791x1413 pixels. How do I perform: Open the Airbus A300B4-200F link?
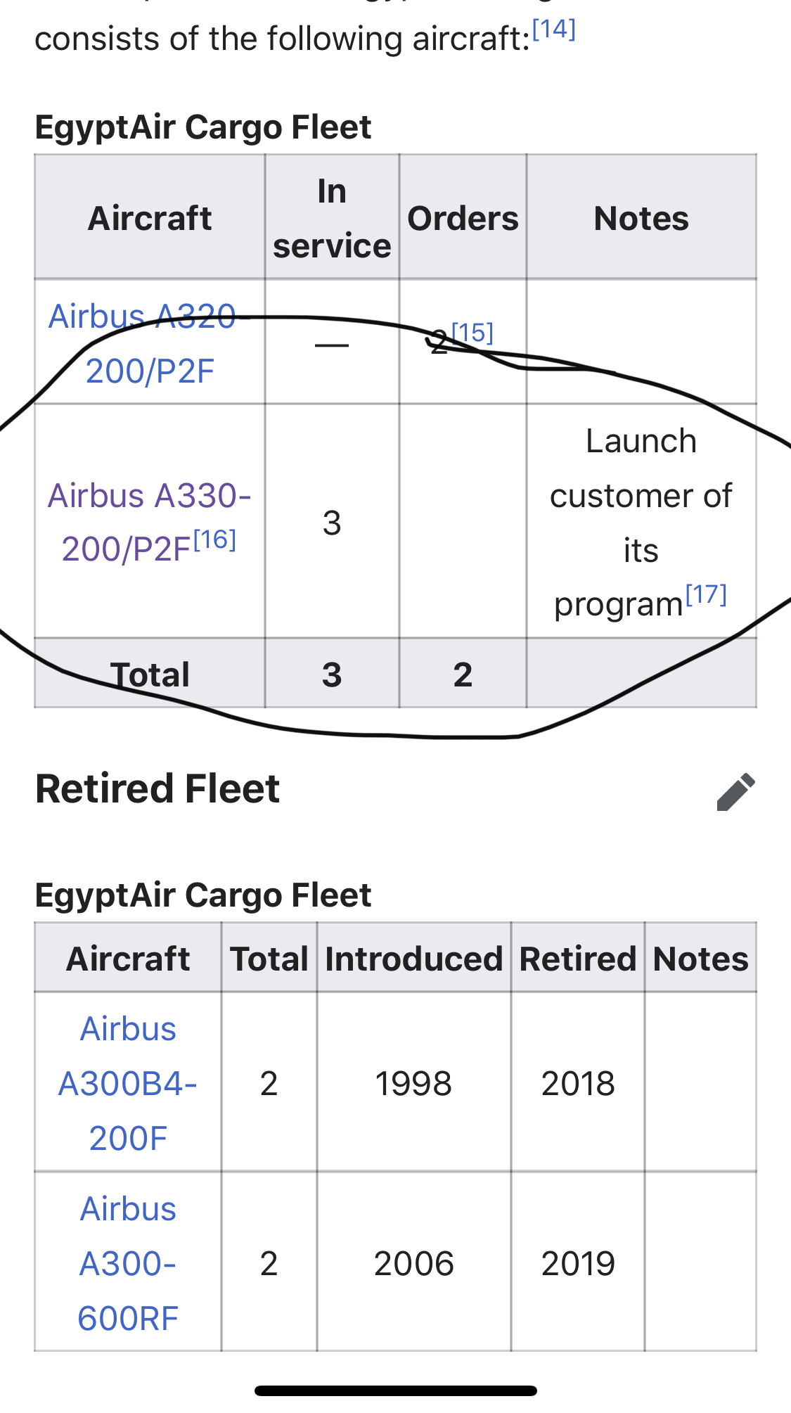pos(128,1083)
